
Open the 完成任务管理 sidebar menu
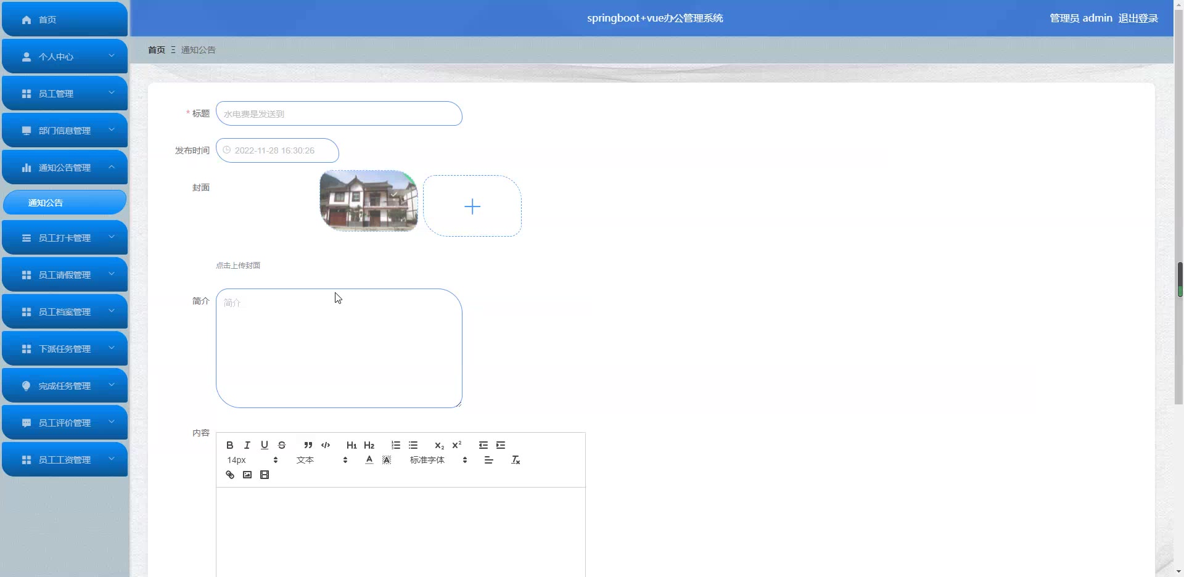point(65,385)
